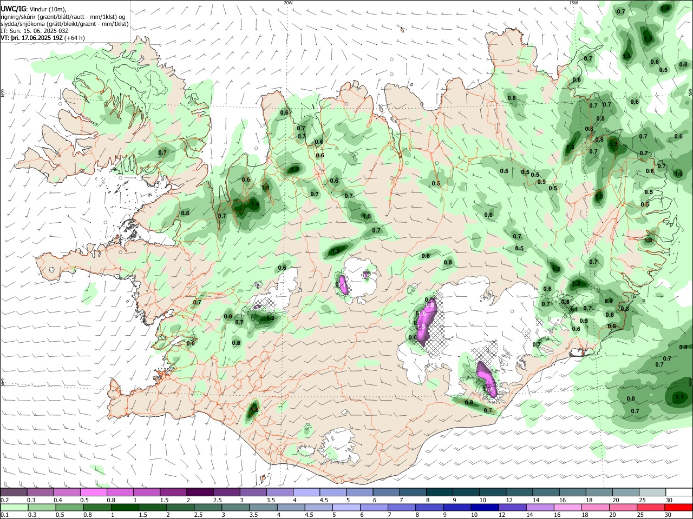Pick the white snow swatch labeled 30
This screenshot has width=693, height=519.
point(679,493)
